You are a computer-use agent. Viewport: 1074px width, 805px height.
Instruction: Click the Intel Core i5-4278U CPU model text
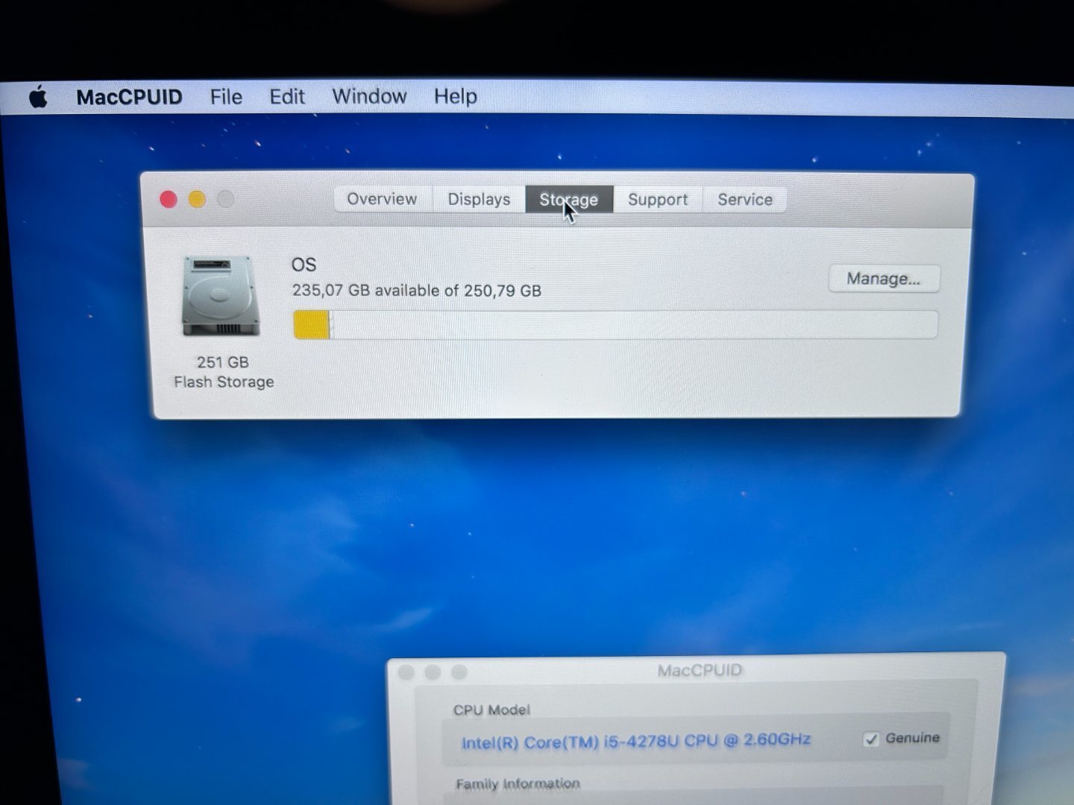tap(635, 742)
